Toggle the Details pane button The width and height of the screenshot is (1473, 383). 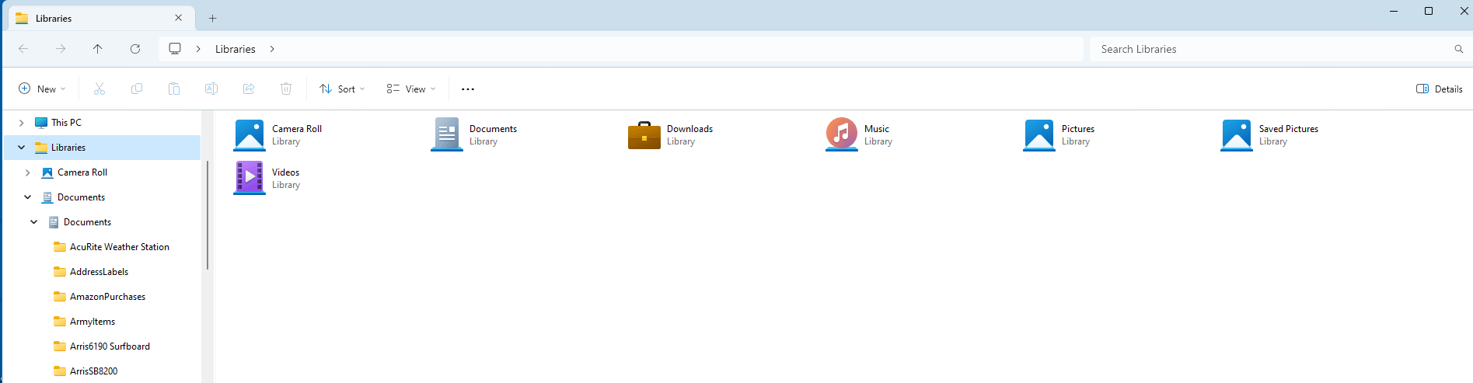tap(1439, 89)
